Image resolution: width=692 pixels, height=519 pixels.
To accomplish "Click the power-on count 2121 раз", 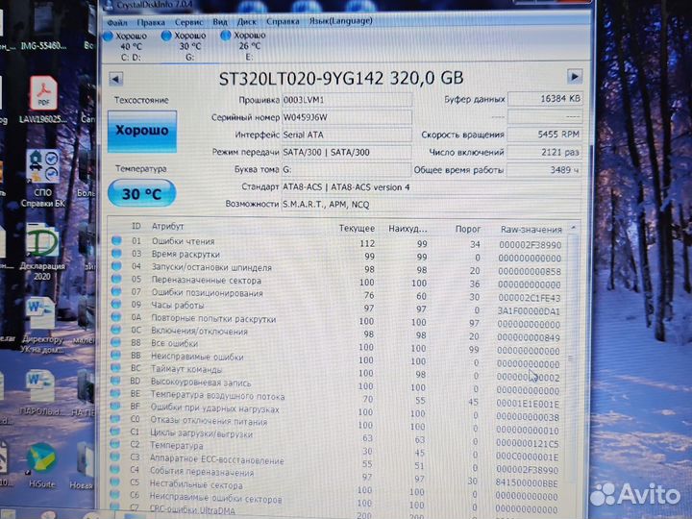I will pos(545,152).
